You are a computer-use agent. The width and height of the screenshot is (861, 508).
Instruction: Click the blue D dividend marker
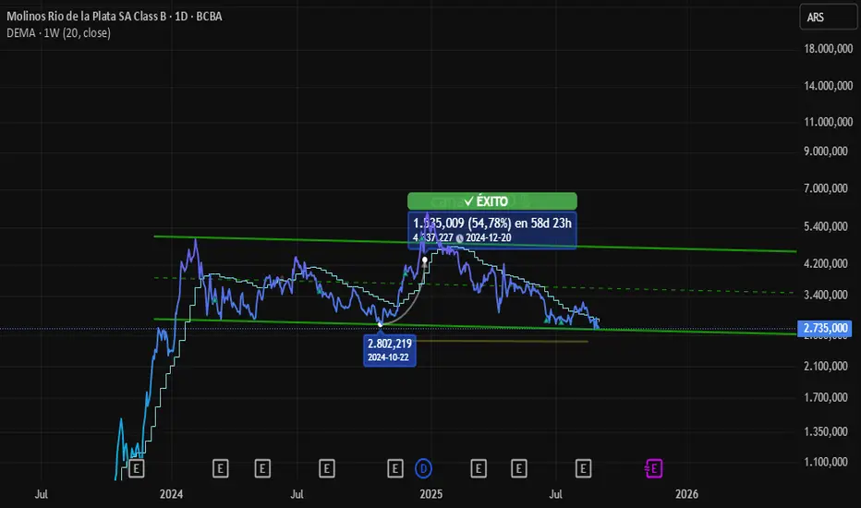[x=423, y=468]
